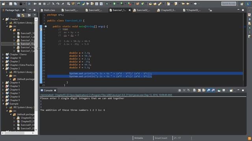Open the Run button dropdown arrow

118,4
